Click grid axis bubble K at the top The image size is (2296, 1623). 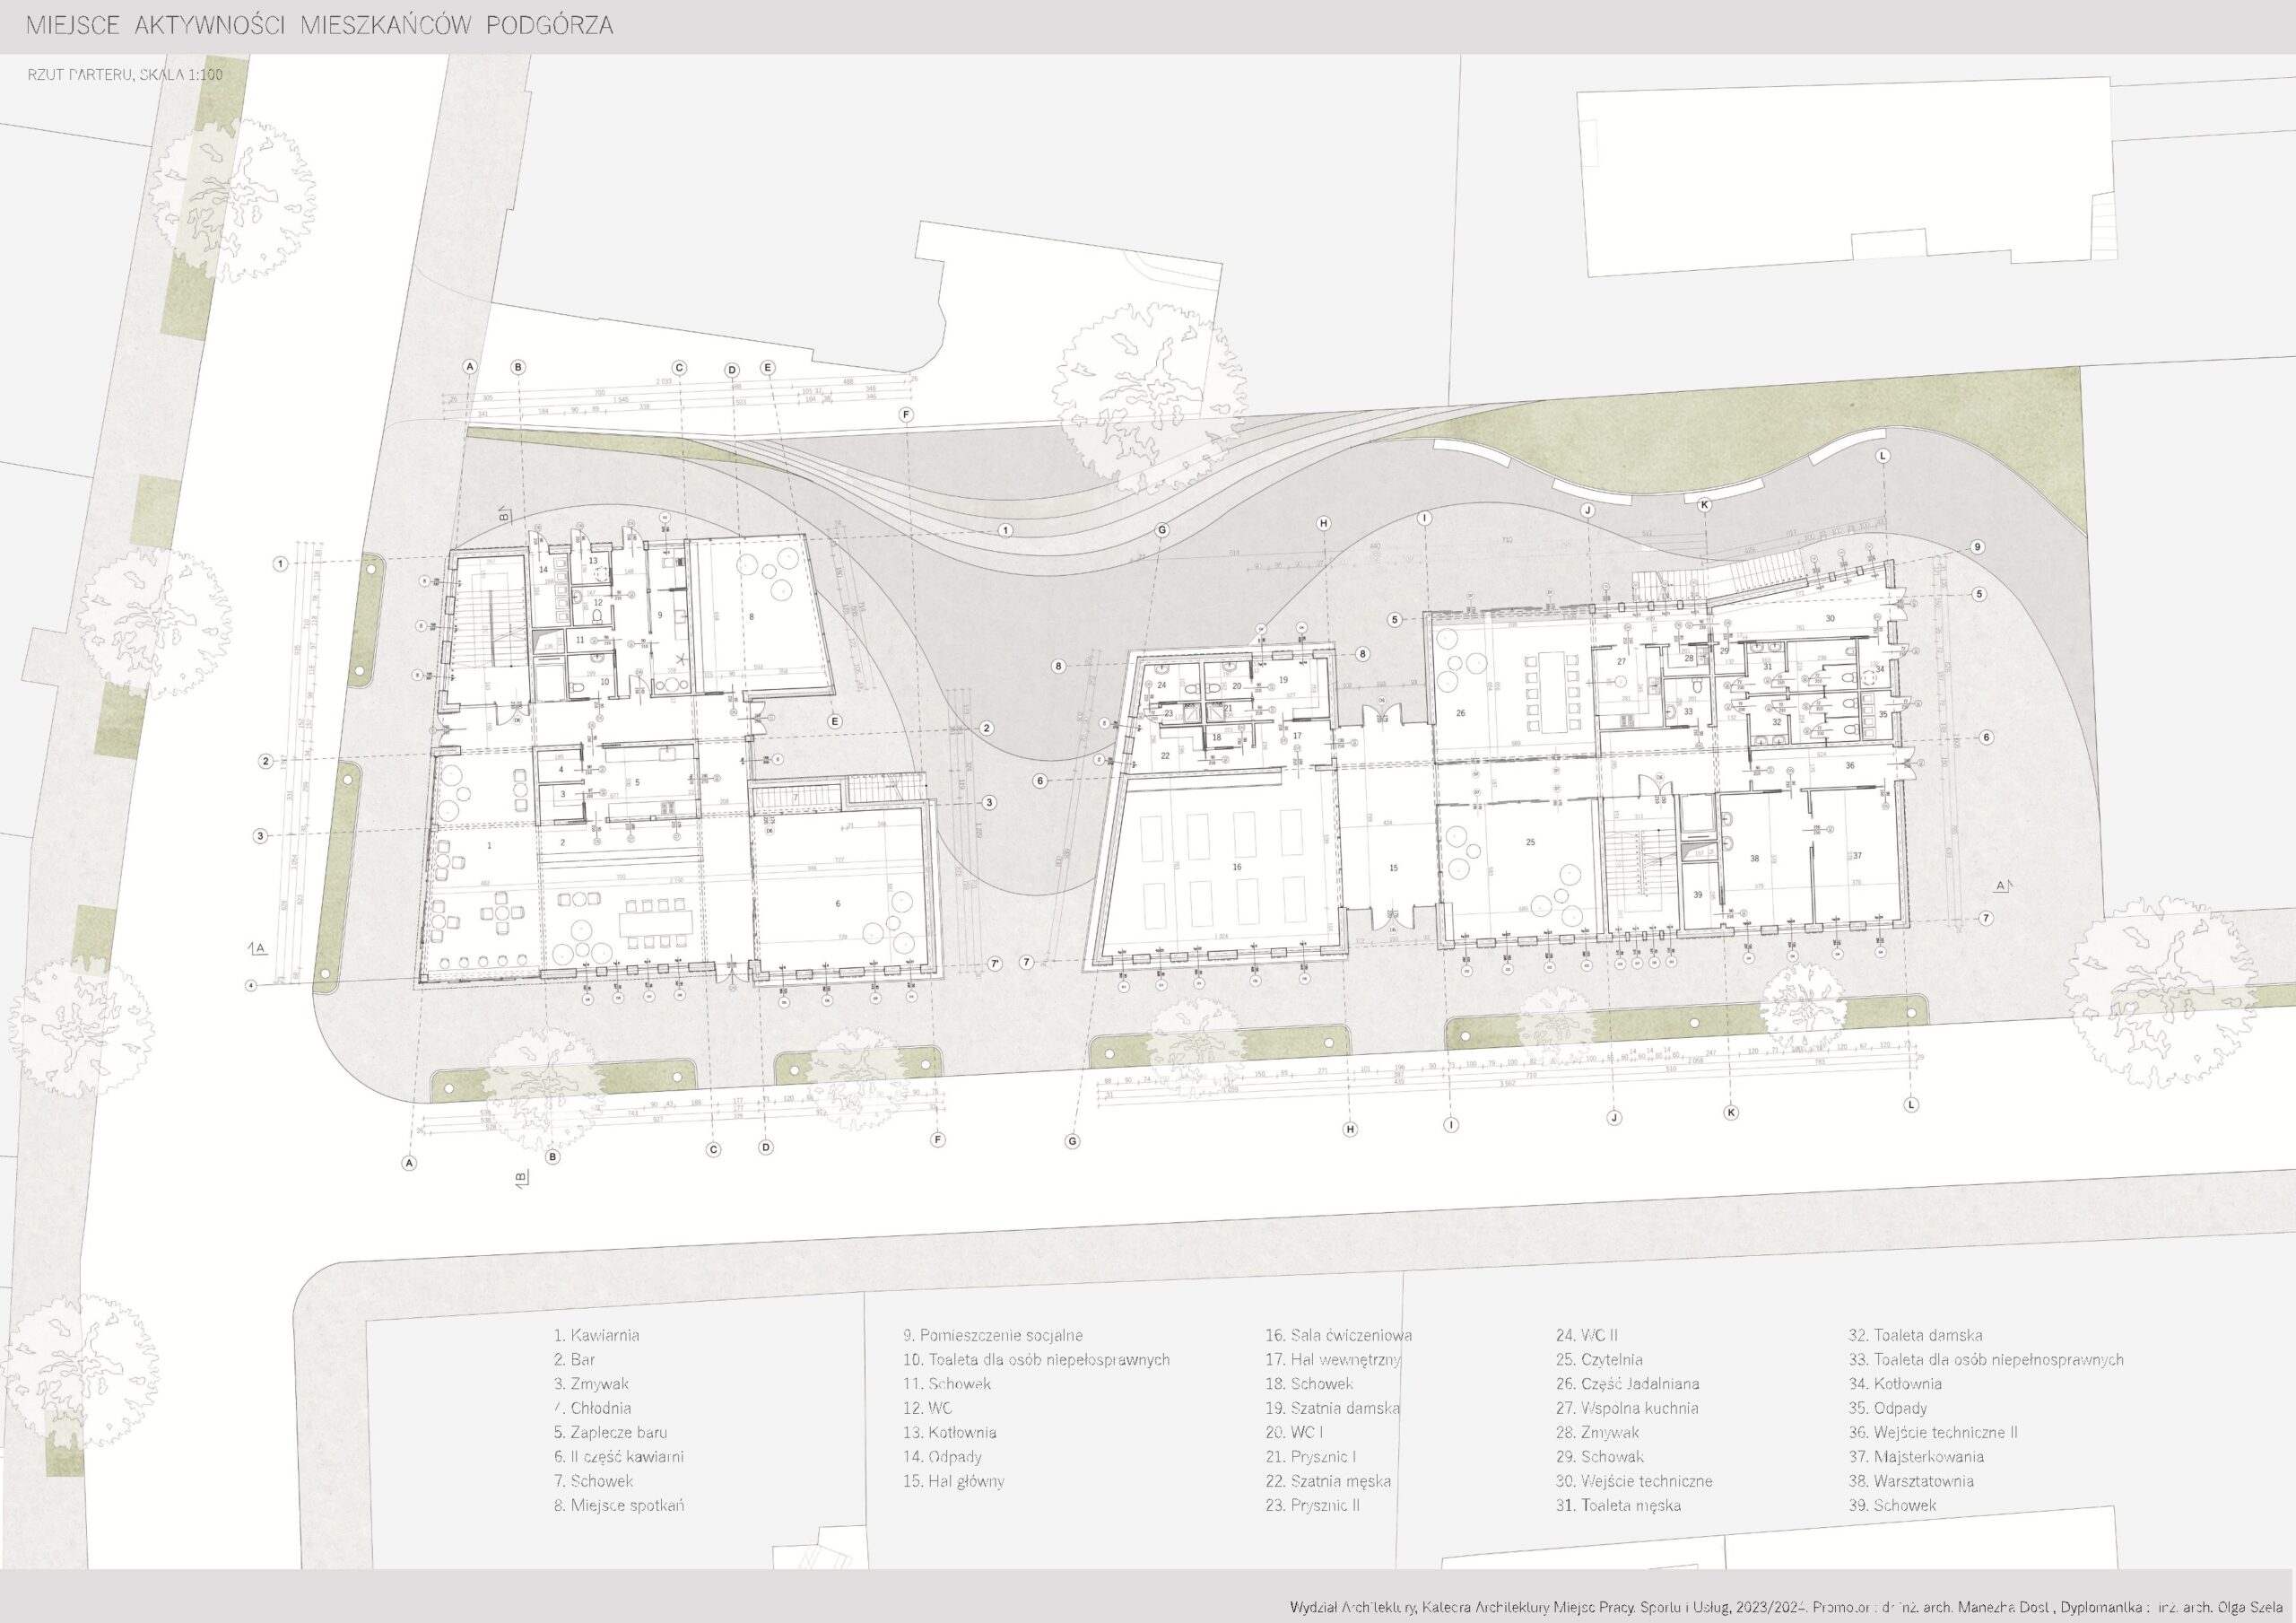[x=1705, y=505]
